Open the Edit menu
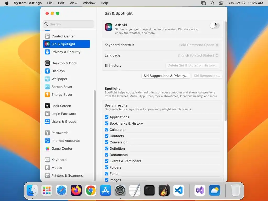The height and width of the screenshot is (201, 268). (61, 3)
